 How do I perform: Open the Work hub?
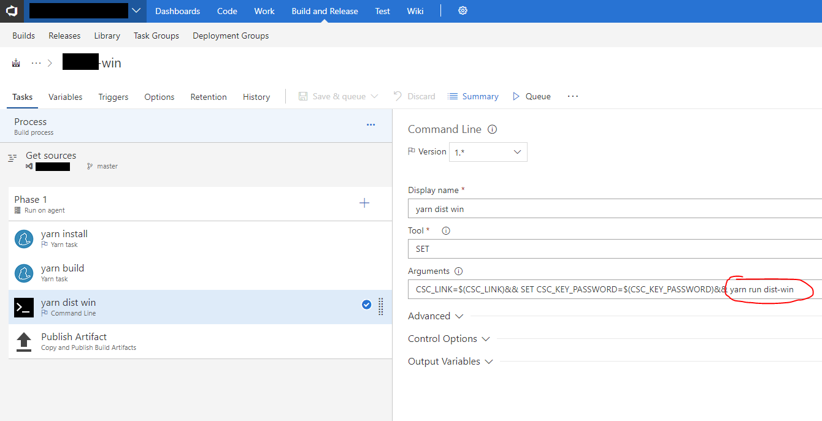coord(264,11)
